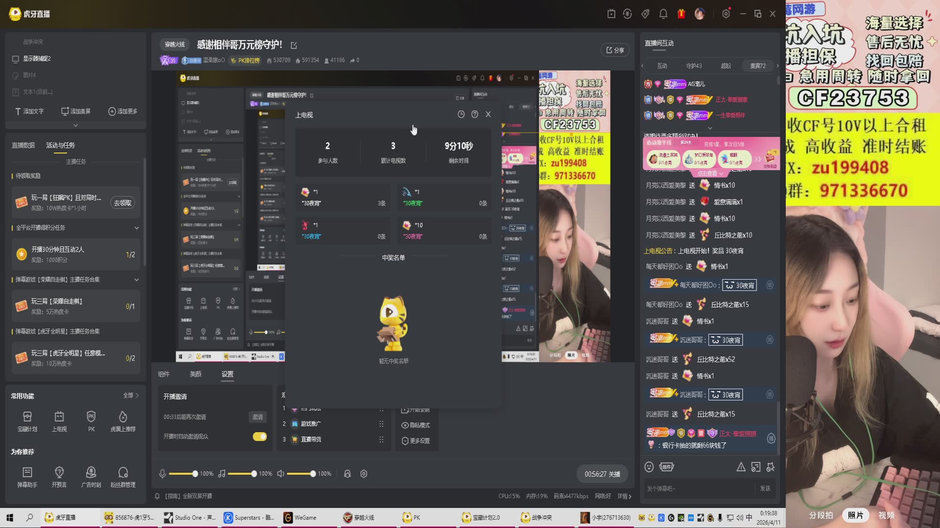The width and height of the screenshot is (940, 528).
Task: Switch to the 美颜 tab
Action: [195, 374]
